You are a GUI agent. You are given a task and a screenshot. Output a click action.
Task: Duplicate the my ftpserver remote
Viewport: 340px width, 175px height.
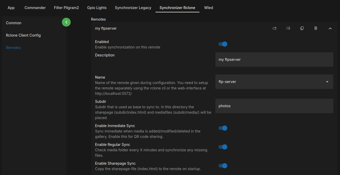coord(302,28)
